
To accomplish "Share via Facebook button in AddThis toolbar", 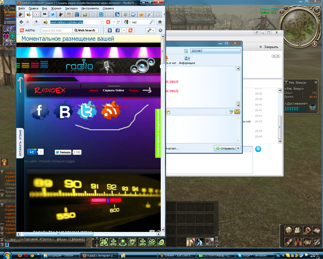I will [x=118, y=30].
